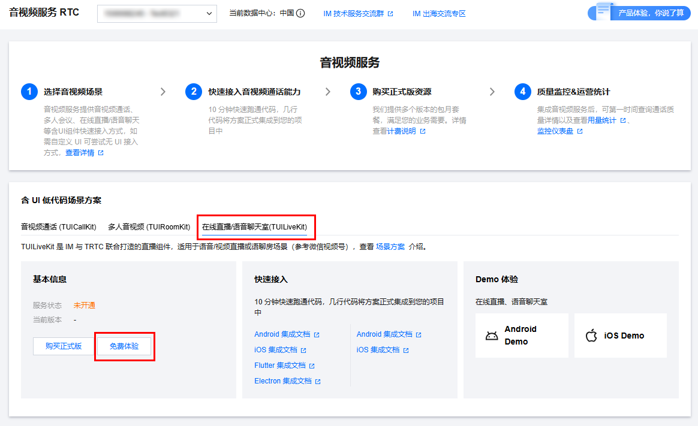698x426 pixels.
Task: Open first-column iOS 集成文档 link
Action: [x=276, y=350]
